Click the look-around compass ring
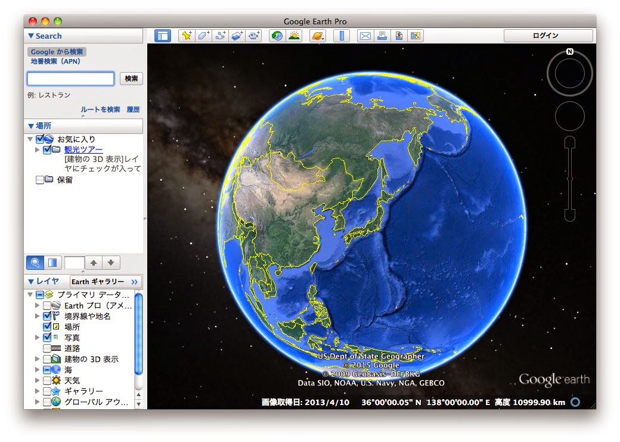Image resolution: width=620 pixels, height=442 pixels. coord(570,73)
